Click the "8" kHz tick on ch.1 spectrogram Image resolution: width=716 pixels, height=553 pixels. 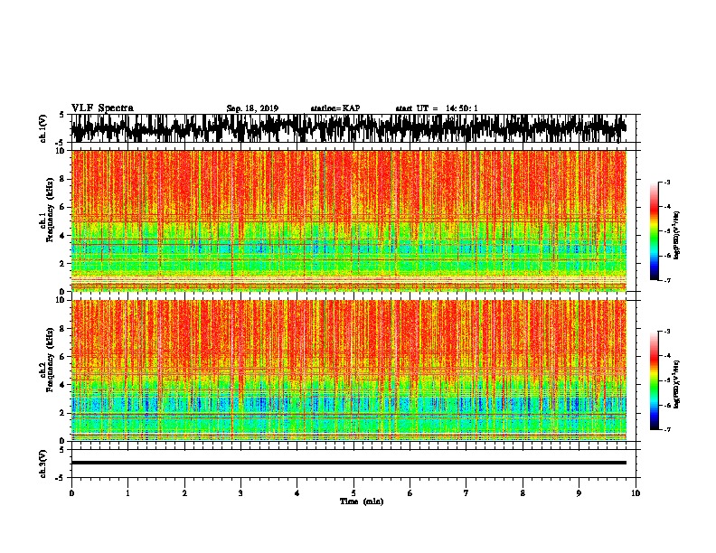(63, 179)
